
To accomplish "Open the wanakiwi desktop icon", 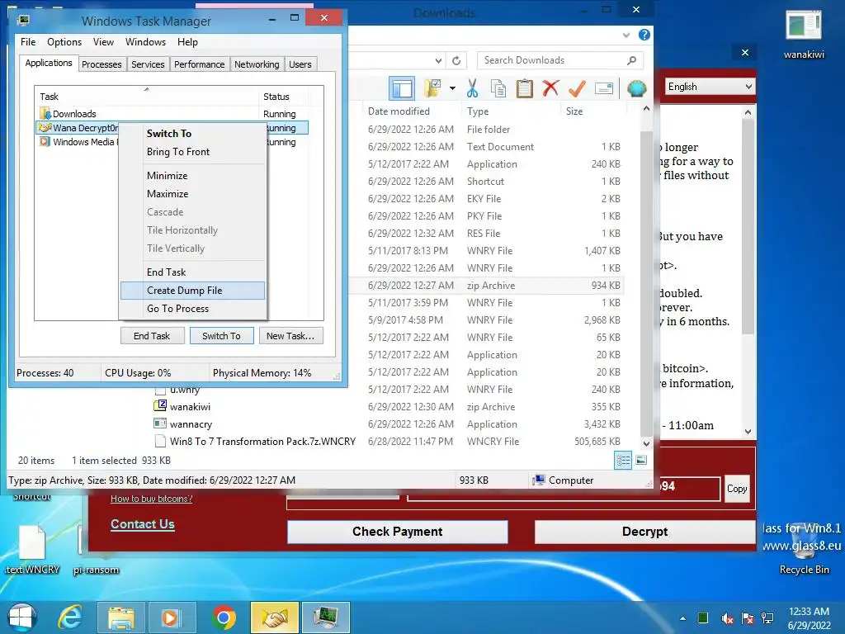I will [804, 33].
